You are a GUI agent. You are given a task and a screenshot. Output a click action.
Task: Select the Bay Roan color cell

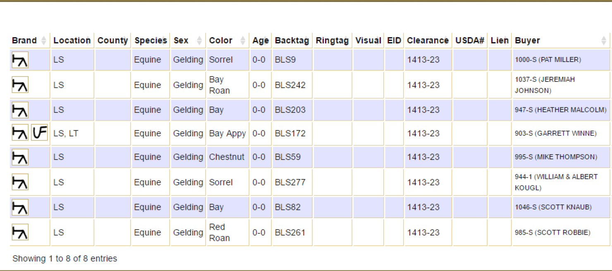pos(228,85)
